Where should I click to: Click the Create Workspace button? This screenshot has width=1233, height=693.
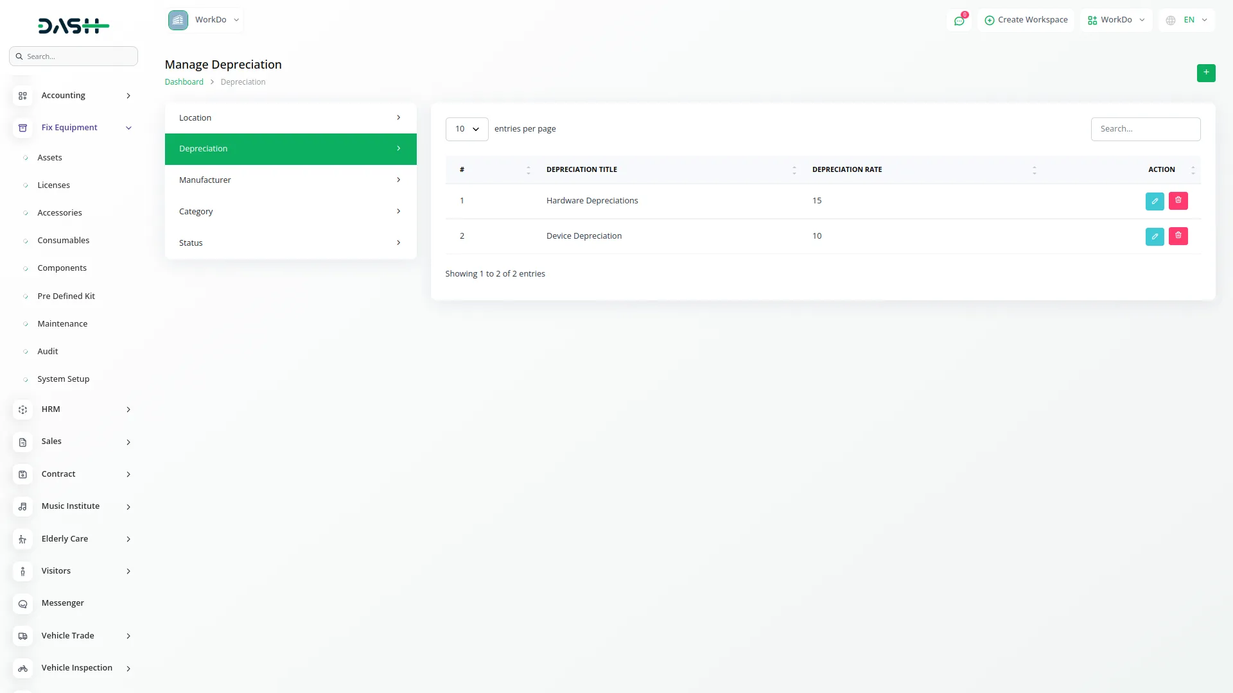coord(1026,20)
